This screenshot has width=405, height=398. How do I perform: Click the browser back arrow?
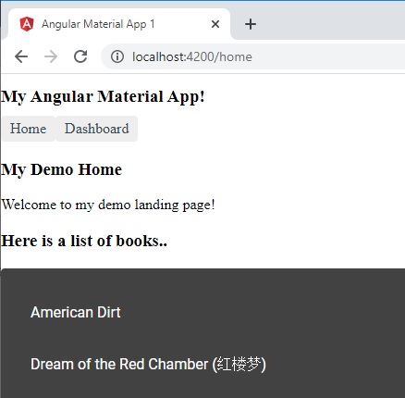coord(21,56)
